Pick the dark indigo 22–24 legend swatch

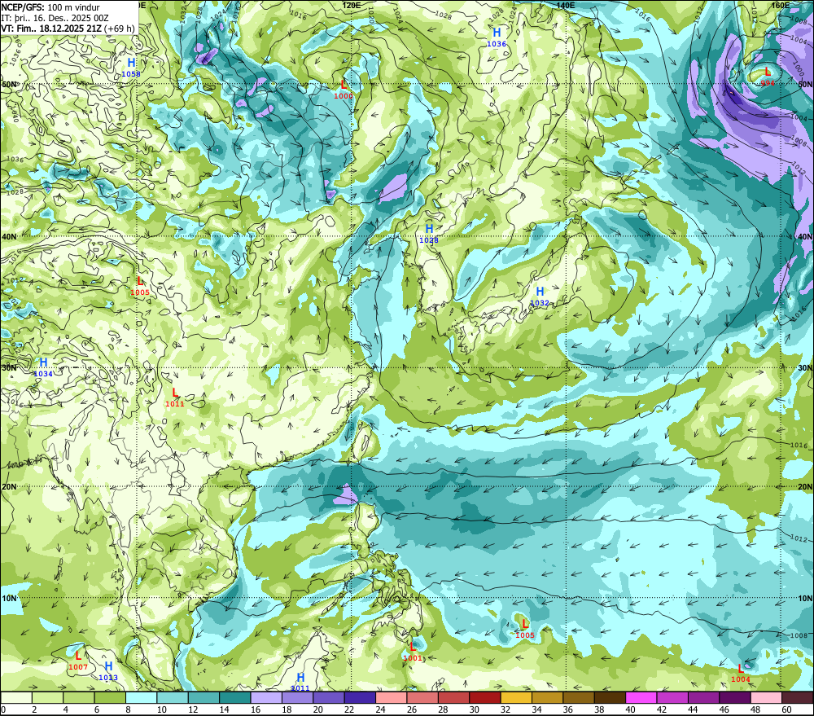[360, 697]
